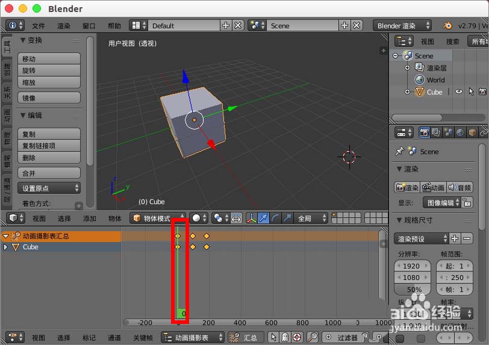Toggle the lock interface icon
489x345 pixels.
coord(467,202)
